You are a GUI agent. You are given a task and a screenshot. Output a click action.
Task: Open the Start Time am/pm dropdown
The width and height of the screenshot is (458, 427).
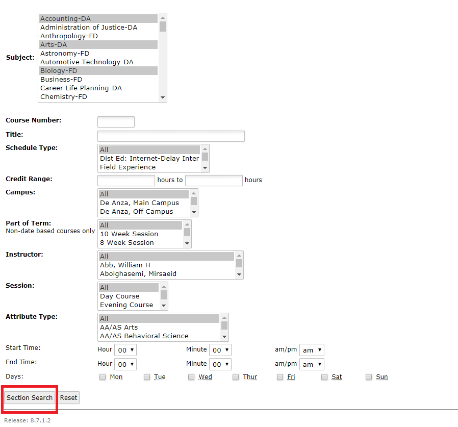311,350
